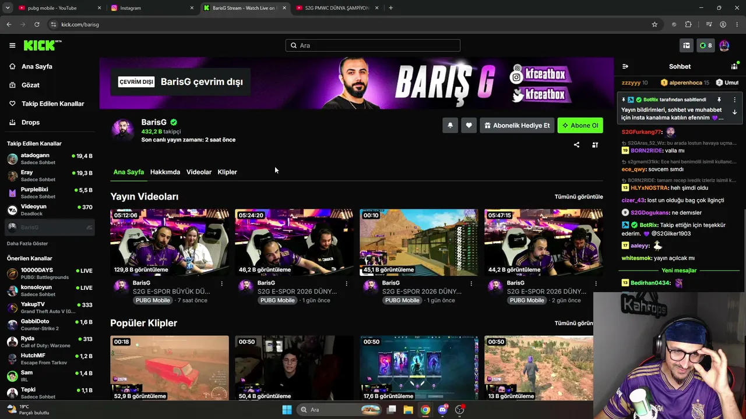746x419 pixels.
Task: Open options for video posted 2 gün önce
Action: click(596, 283)
